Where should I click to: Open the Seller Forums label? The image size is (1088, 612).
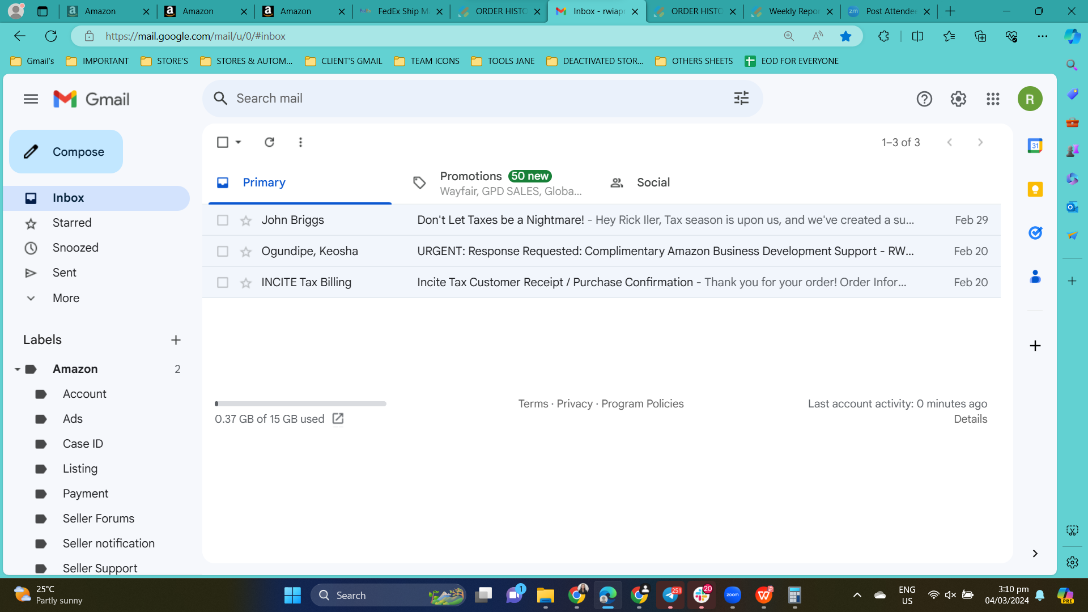click(99, 519)
